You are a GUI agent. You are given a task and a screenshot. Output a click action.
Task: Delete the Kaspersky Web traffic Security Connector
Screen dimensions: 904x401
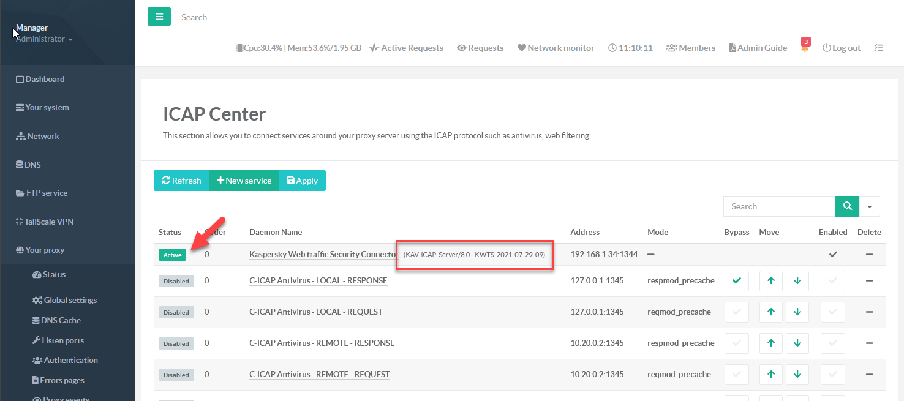[869, 255]
